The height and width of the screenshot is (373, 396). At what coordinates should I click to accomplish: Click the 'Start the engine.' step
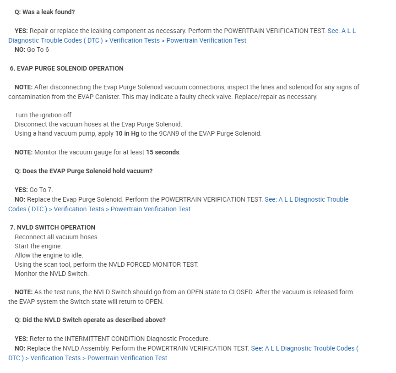(x=38, y=246)
